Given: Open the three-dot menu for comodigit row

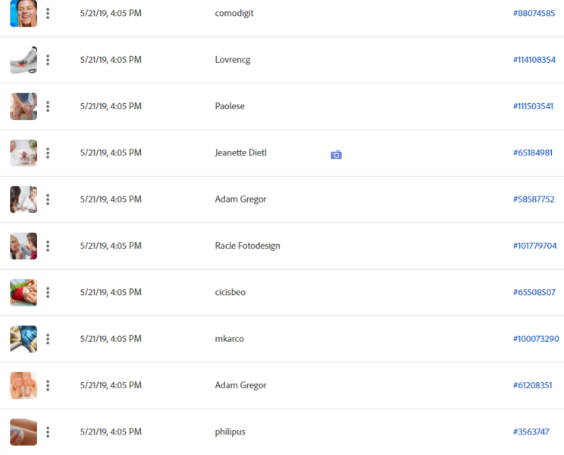Looking at the screenshot, I should click(x=48, y=14).
